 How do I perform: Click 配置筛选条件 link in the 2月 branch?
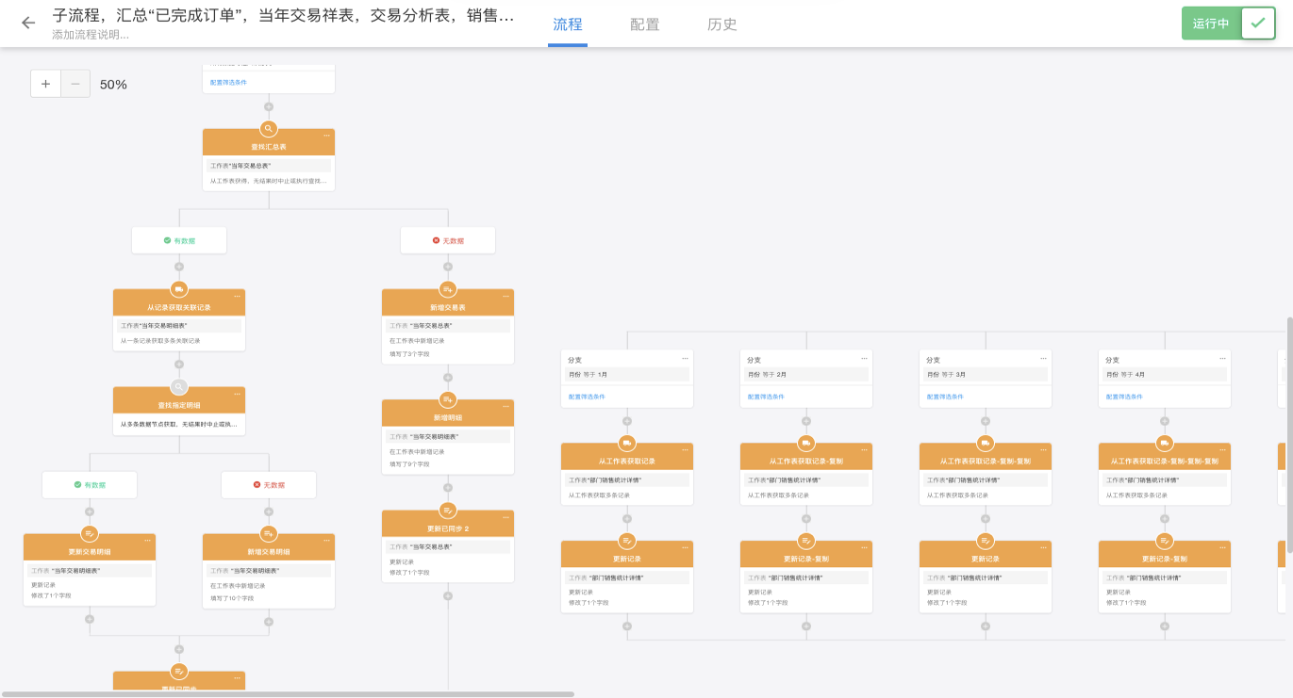(x=766, y=397)
